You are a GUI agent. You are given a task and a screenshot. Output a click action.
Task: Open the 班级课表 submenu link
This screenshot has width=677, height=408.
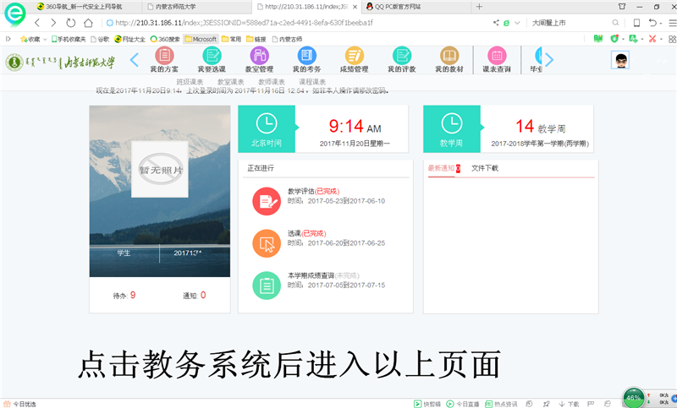pyautogui.click(x=190, y=82)
